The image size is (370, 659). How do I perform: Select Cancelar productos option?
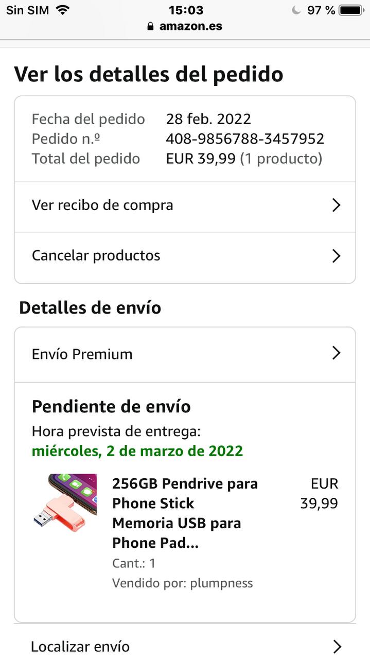pyautogui.click(x=96, y=256)
